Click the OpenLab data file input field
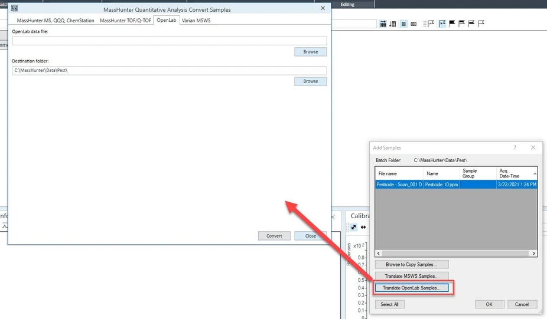 (x=169, y=41)
